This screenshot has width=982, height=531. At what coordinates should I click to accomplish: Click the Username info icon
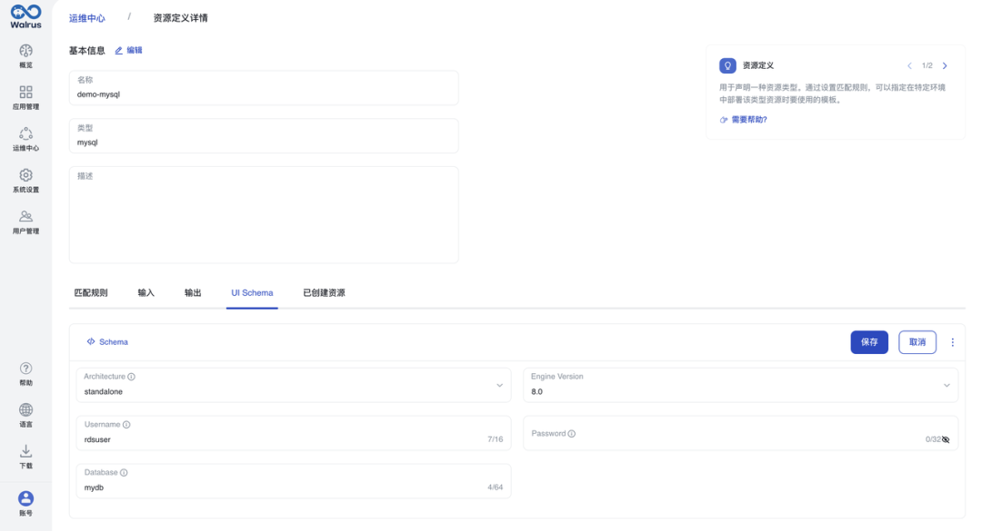pyautogui.click(x=126, y=425)
